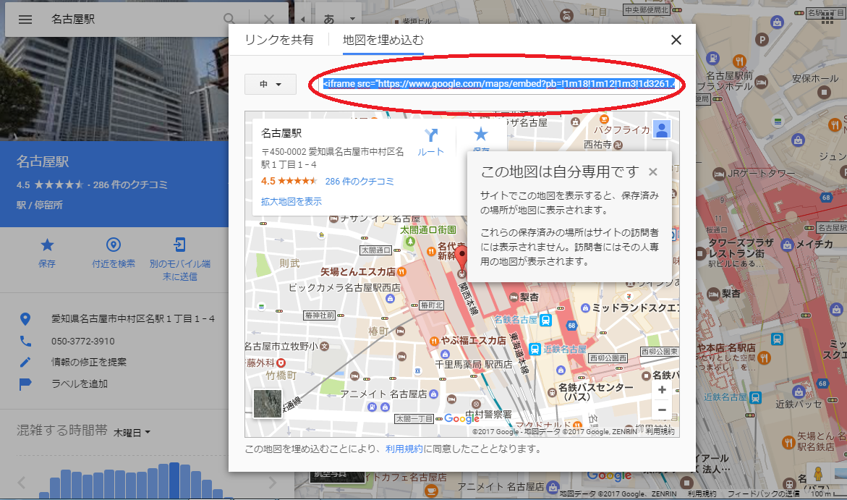Click the tallest bar in the popular times chart
Image resolution: width=847 pixels, height=500 pixels.
pos(174,480)
